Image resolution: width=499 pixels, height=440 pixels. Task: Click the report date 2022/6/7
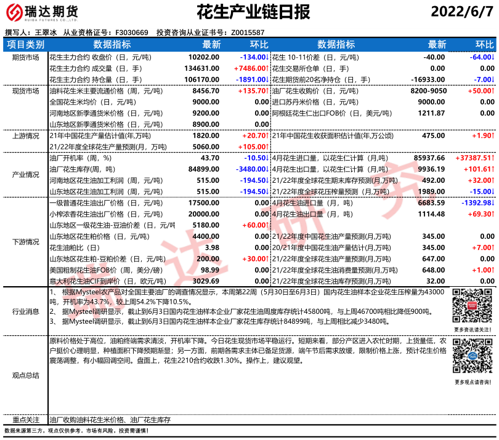462,12
